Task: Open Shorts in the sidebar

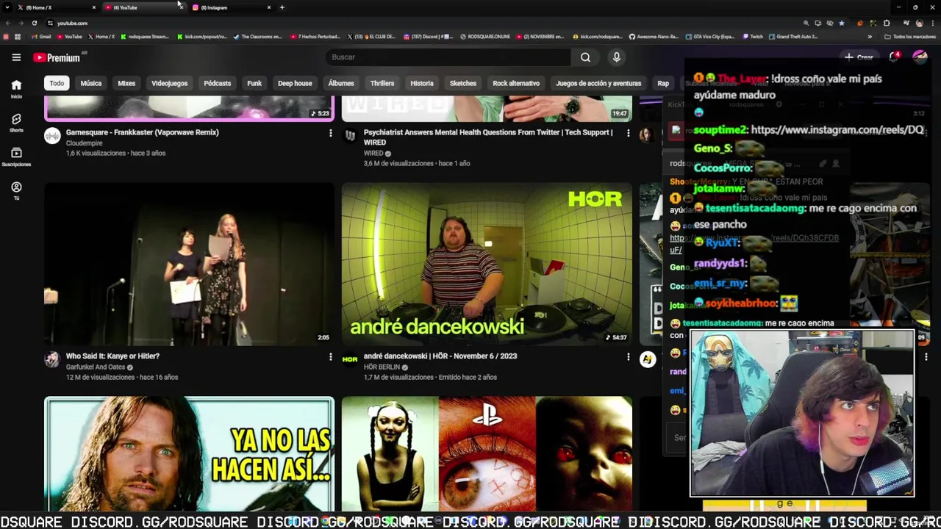Action: [x=16, y=123]
